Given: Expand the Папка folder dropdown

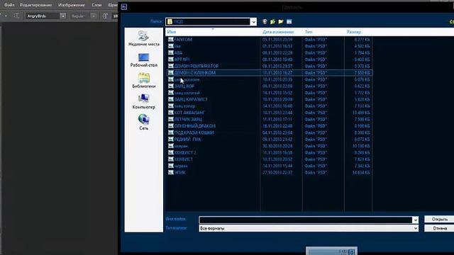Looking at the screenshot, I should [x=253, y=22].
